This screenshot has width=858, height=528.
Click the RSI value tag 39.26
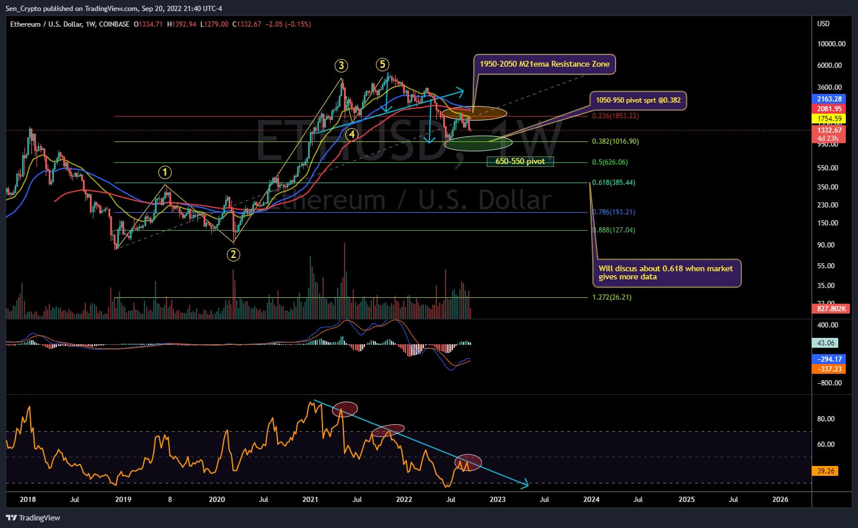point(825,471)
